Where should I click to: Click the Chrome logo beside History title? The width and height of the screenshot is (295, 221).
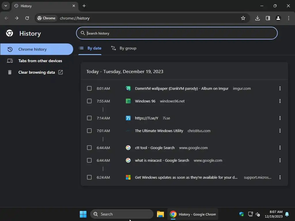tap(10, 33)
